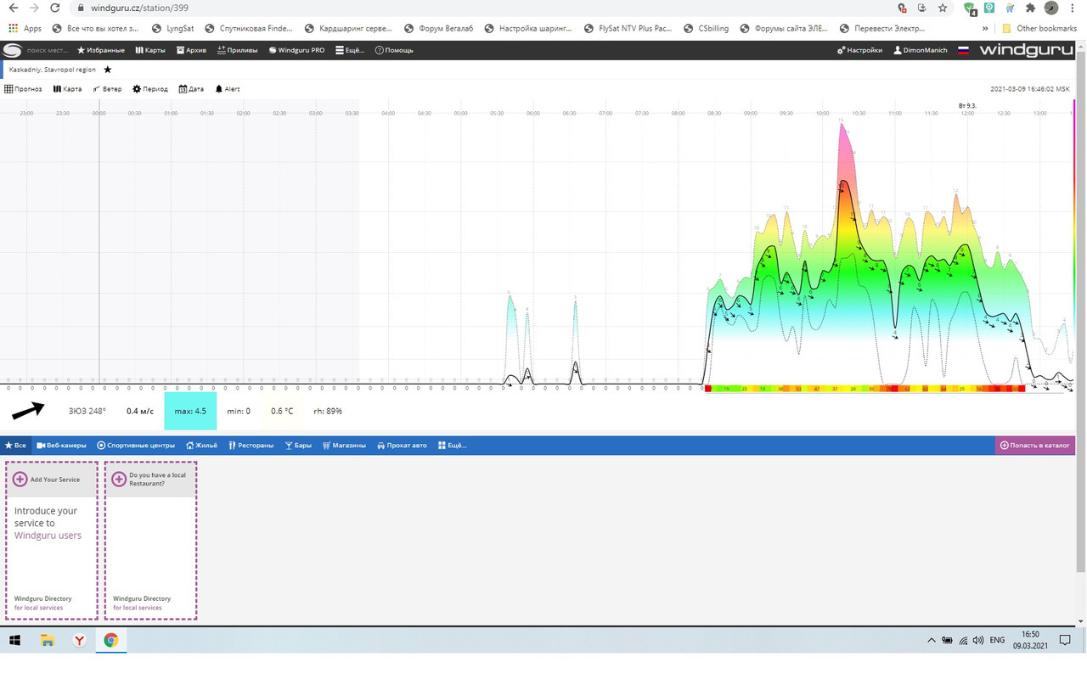1087x679 pixels.
Task: Expand Ещё more menu in top bar
Action: [350, 50]
